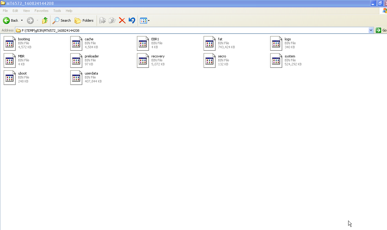This screenshot has height=230, width=387.
Task: Click the Windows flag logo throbber
Action: click(384, 11)
